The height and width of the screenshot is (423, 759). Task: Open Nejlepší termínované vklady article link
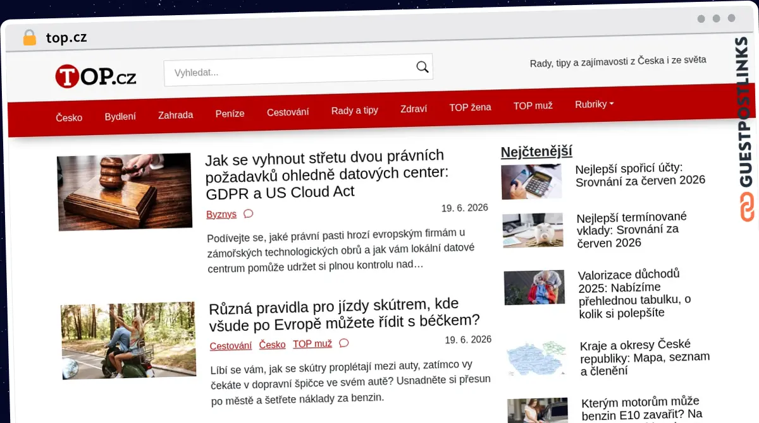click(x=632, y=230)
